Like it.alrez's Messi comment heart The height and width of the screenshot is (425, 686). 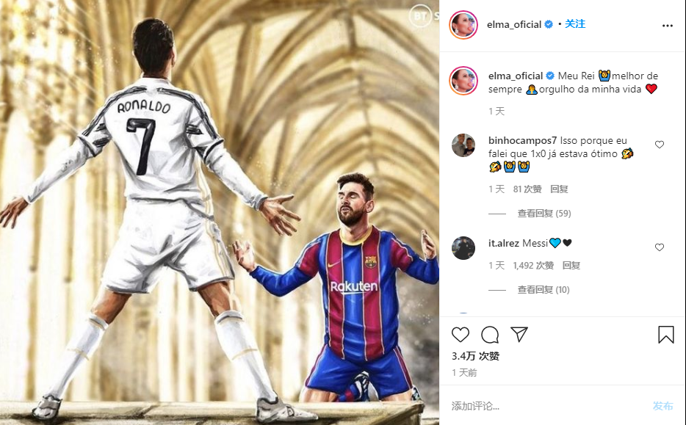[660, 247]
